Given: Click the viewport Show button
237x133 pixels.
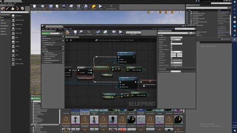Looking at the screenshot, I should coord(49,12).
